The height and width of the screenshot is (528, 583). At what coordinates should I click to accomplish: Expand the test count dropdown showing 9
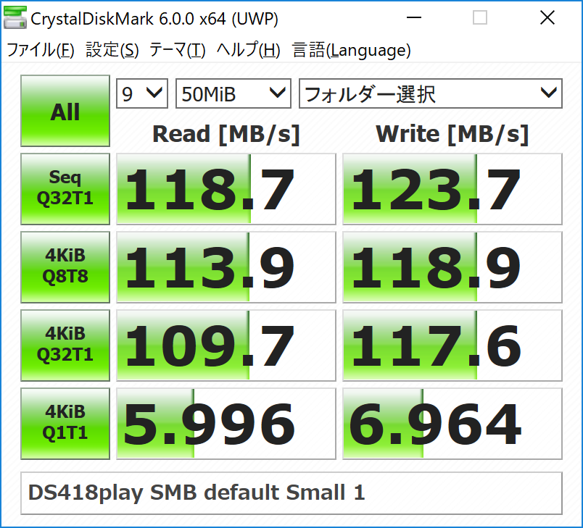click(142, 93)
